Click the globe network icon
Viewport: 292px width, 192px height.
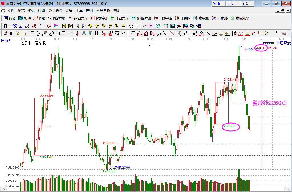click(x=192, y=26)
